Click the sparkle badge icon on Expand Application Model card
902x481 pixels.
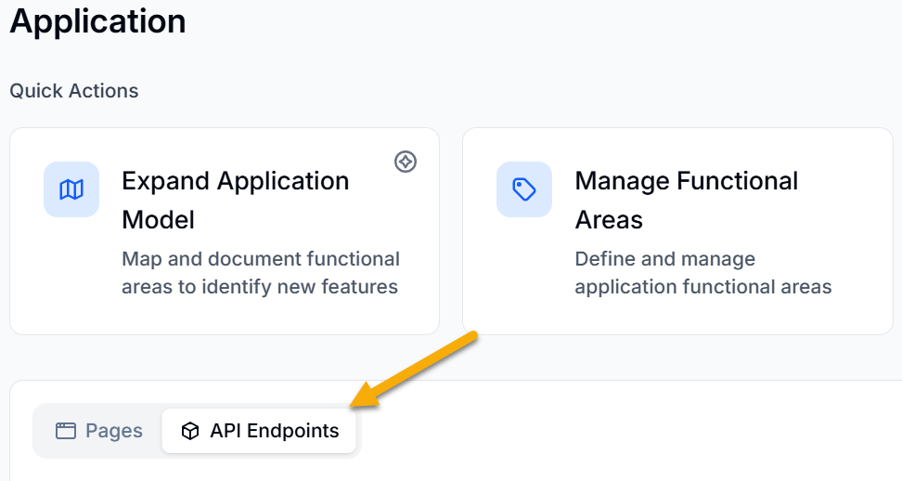coord(406,162)
